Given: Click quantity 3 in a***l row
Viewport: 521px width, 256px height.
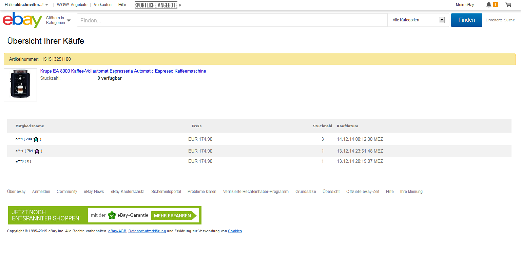Looking at the screenshot, I should [x=323, y=139].
